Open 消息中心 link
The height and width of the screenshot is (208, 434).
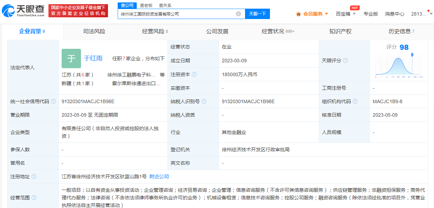(395, 14)
